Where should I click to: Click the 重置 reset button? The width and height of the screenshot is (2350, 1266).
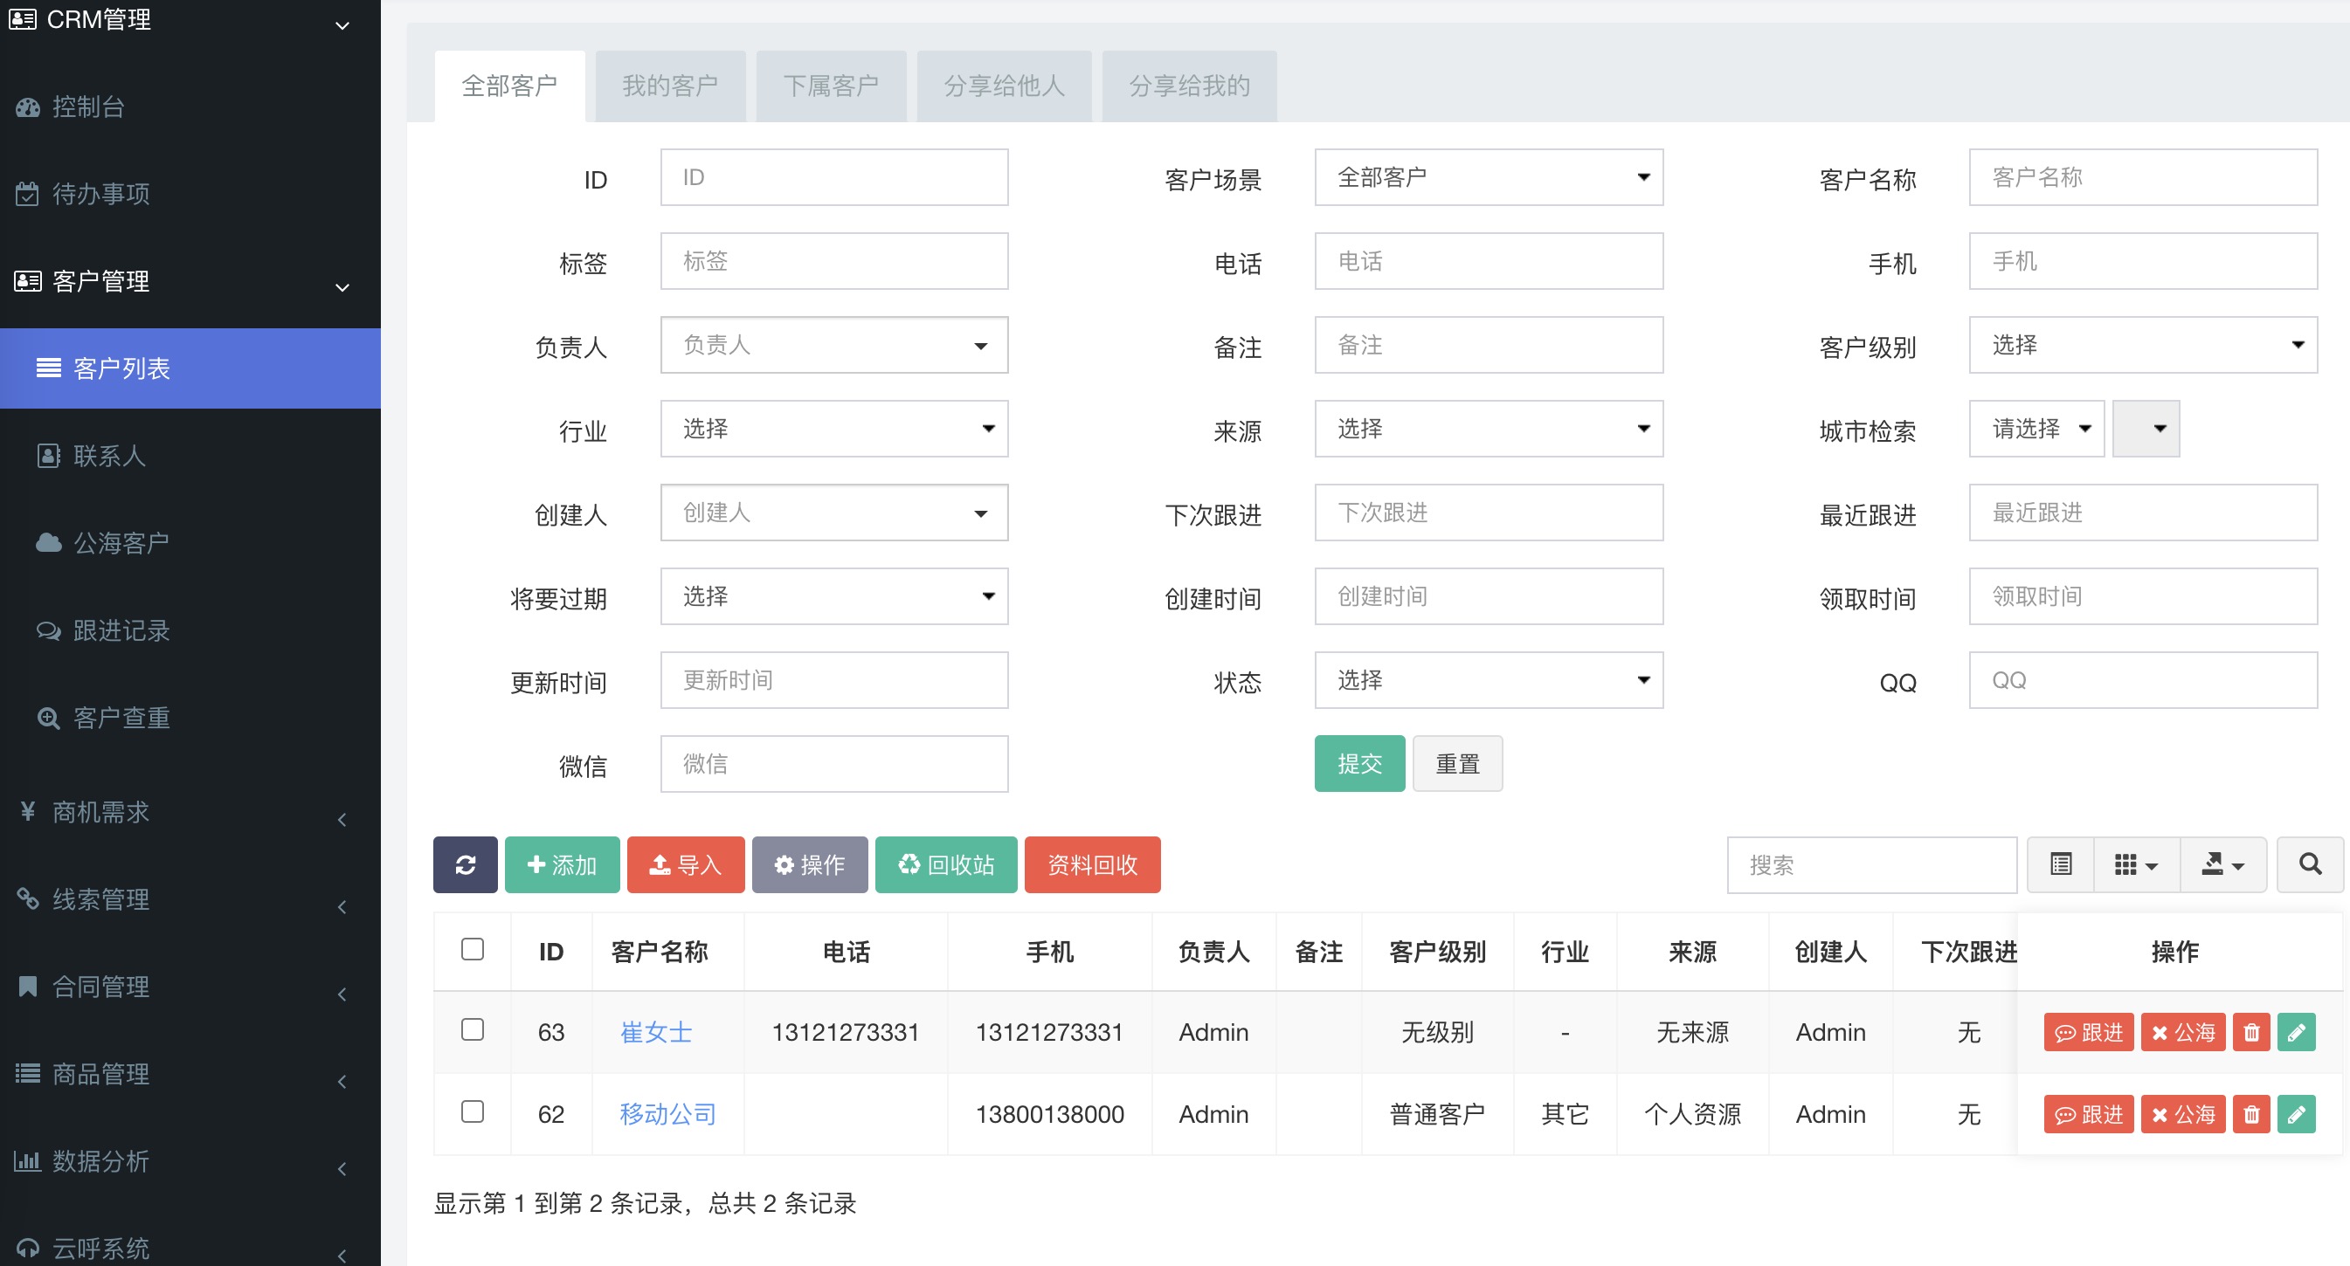(1457, 764)
